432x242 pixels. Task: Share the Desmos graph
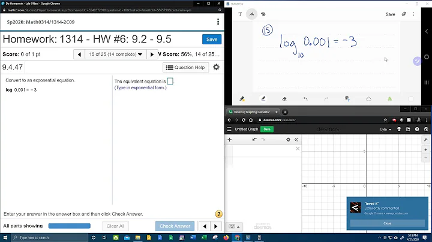coord(408,129)
